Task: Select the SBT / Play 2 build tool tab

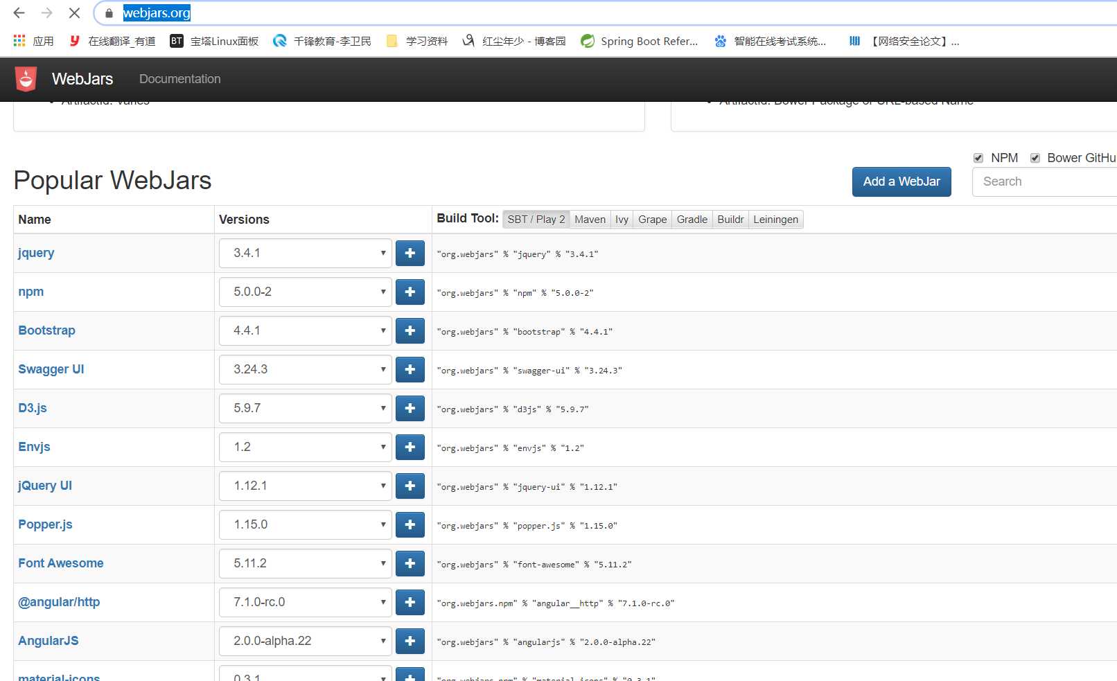Action: pyautogui.click(x=536, y=220)
